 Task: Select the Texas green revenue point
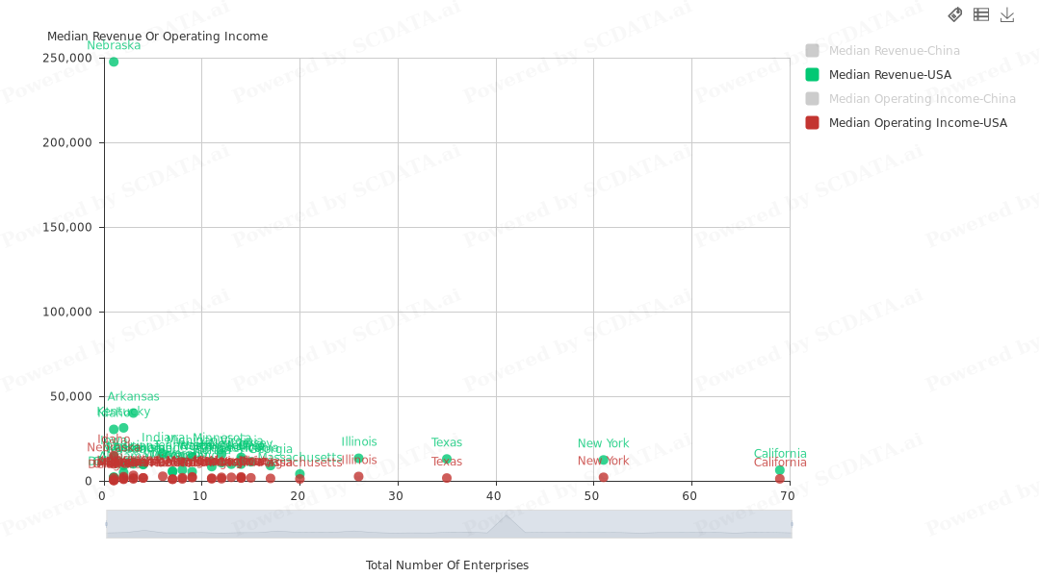pos(447,460)
